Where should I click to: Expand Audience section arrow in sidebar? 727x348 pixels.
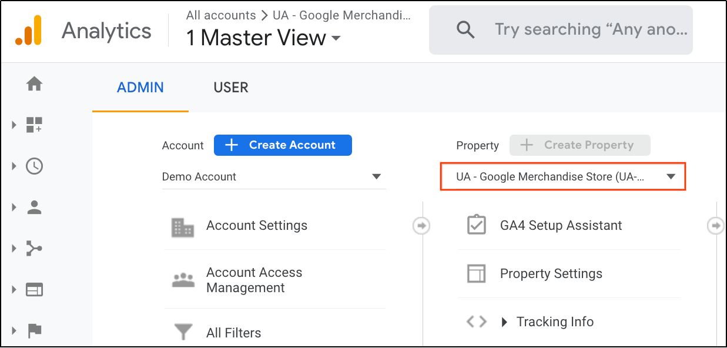pyautogui.click(x=14, y=207)
